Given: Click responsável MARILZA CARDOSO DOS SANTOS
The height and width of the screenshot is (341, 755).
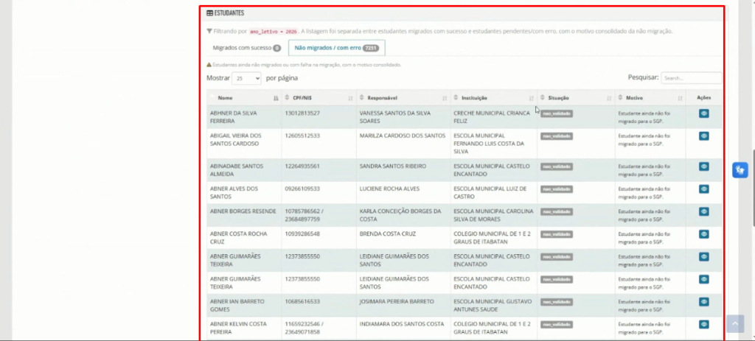Looking at the screenshot, I should pyautogui.click(x=403, y=136).
